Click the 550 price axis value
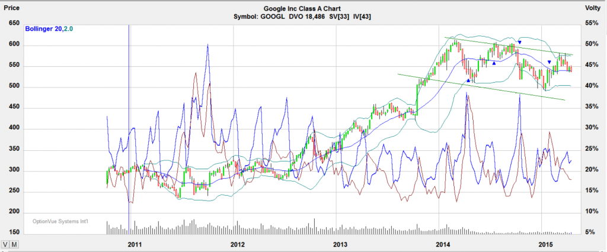607x252 pixels. coord(13,66)
